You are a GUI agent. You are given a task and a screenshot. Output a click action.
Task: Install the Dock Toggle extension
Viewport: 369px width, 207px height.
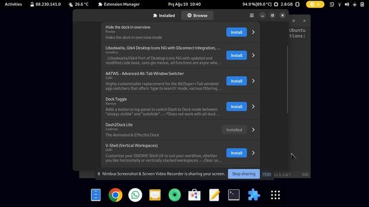(236, 106)
